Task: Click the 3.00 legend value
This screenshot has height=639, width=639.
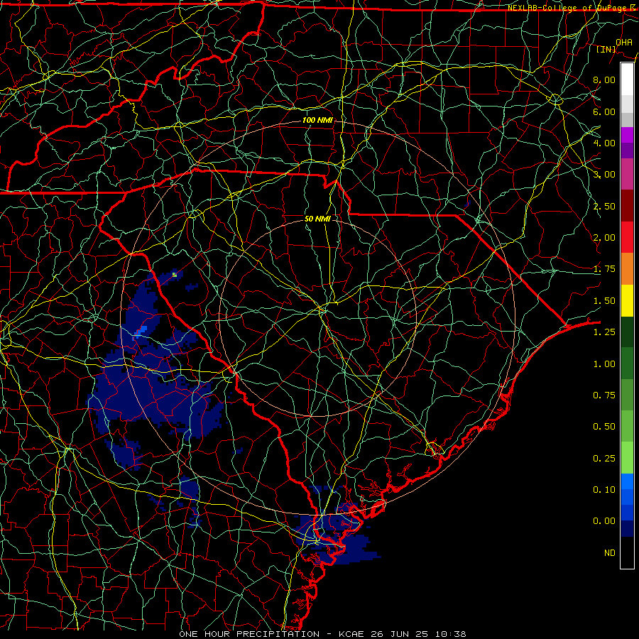Action: point(604,175)
